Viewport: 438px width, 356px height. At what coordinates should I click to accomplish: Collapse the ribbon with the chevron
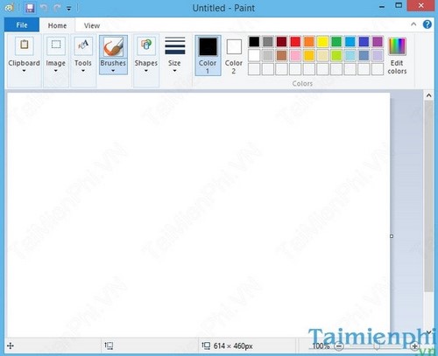[x=413, y=24]
